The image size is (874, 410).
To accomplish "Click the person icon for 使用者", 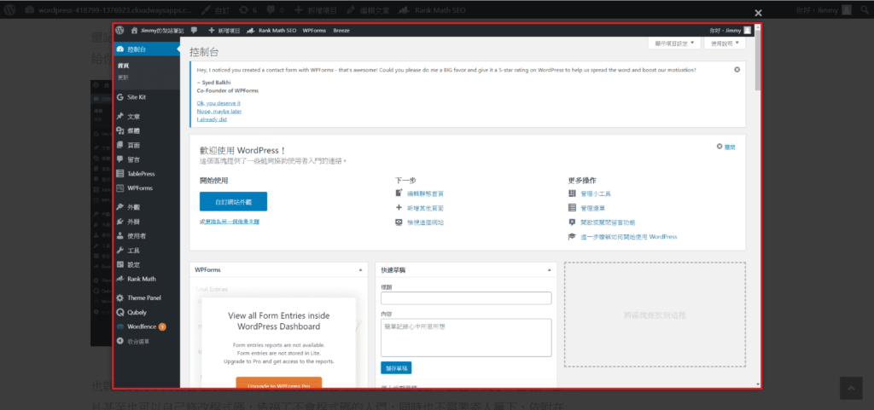I will pos(120,236).
